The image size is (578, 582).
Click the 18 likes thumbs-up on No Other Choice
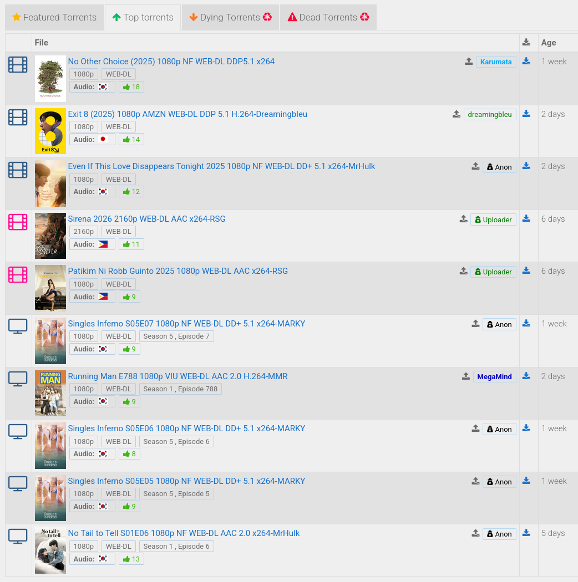(x=131, y=87)
